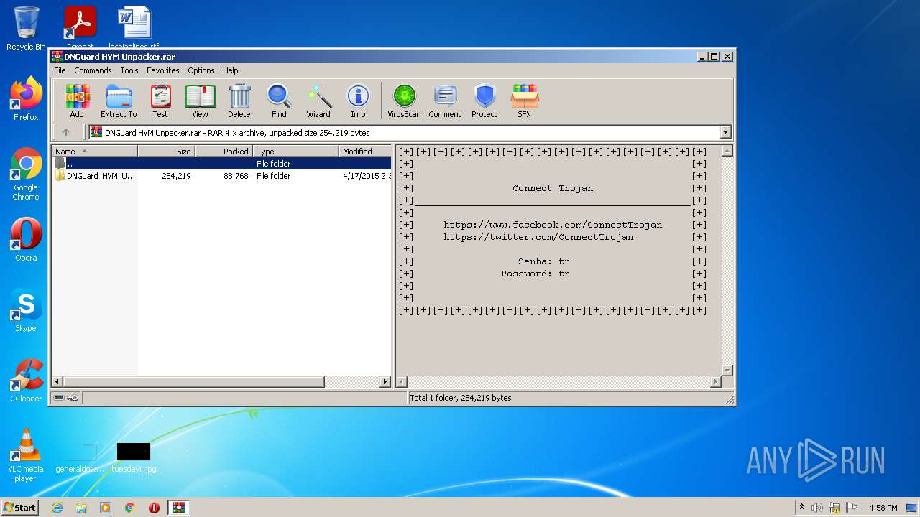Select the DNGuard_HVM_U... folder row
This screenshot has width=920, height=517.
coord(222,176)
